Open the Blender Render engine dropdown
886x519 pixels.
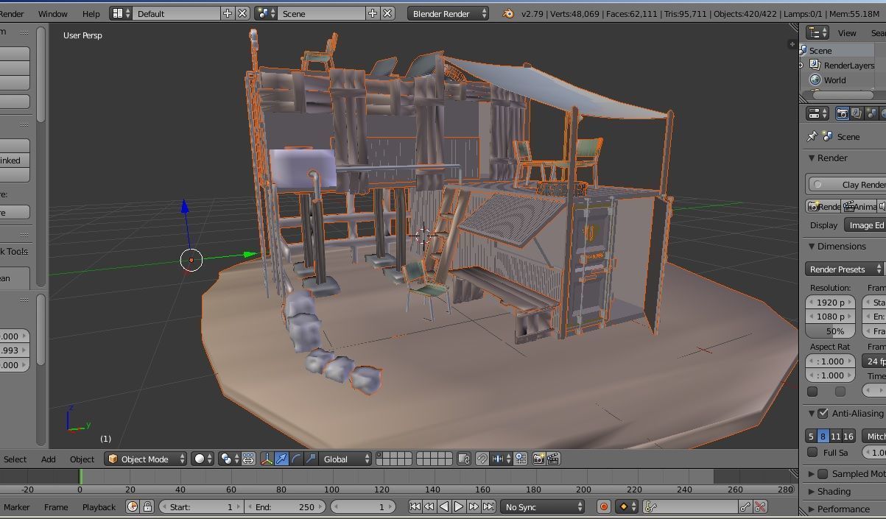click(448, 13)
